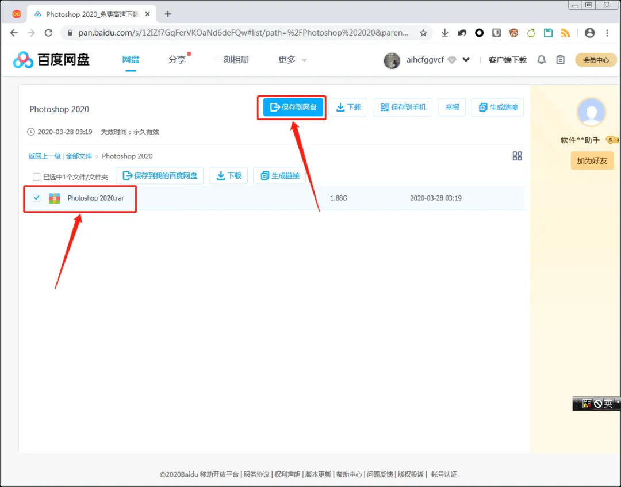Click 保存到我的百度网盘 button

coord(160,176)
